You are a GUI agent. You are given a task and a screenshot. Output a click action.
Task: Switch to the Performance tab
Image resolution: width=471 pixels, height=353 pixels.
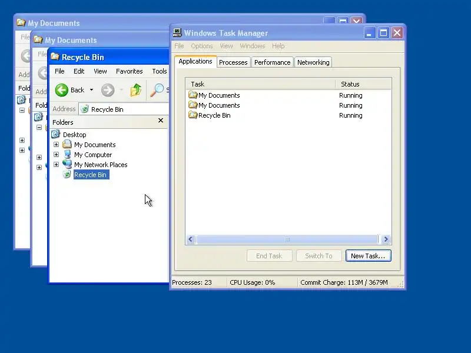(x=273, y=62)
